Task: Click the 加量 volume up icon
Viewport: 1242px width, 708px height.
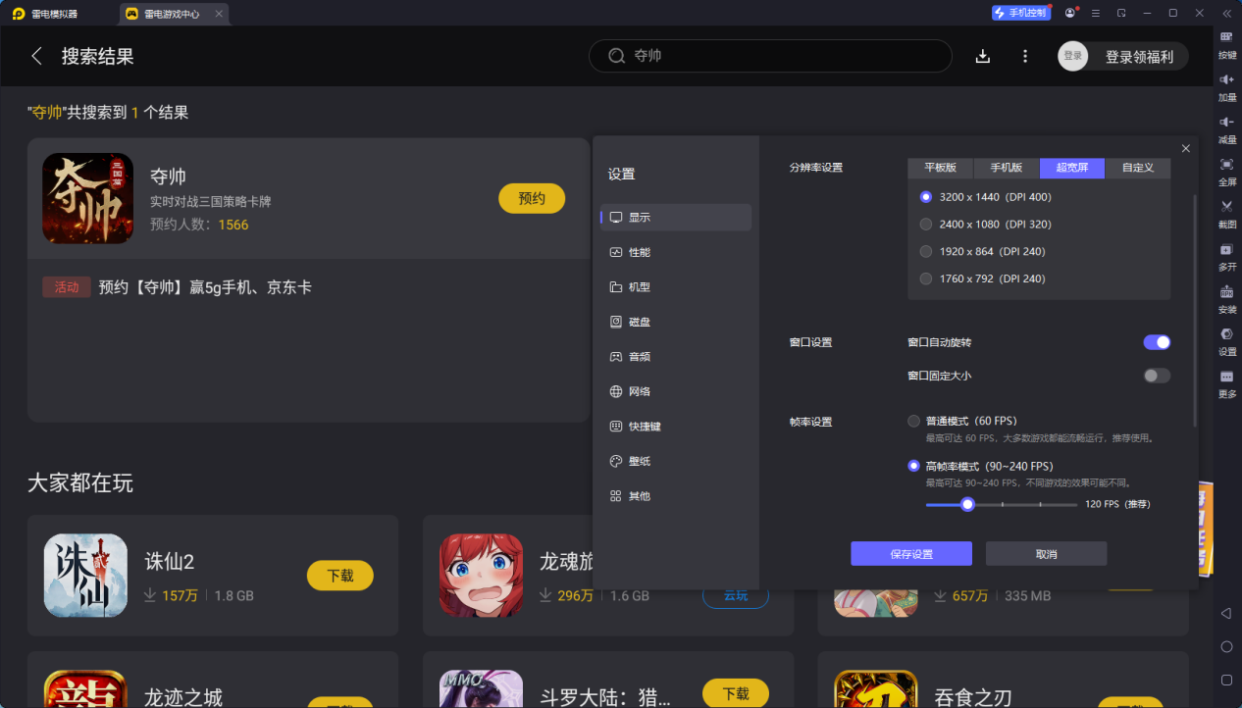Action: [1226, 79]
